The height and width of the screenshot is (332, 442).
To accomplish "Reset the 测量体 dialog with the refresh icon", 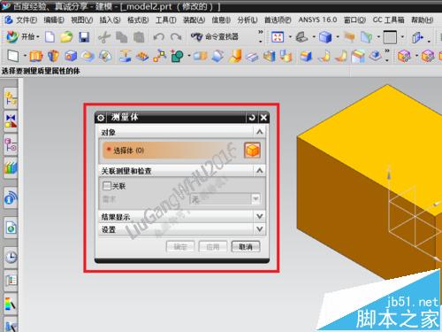I will [x=252, y=118].
